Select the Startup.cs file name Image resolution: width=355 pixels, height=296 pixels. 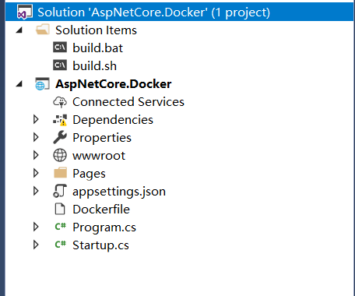[100, 245]
